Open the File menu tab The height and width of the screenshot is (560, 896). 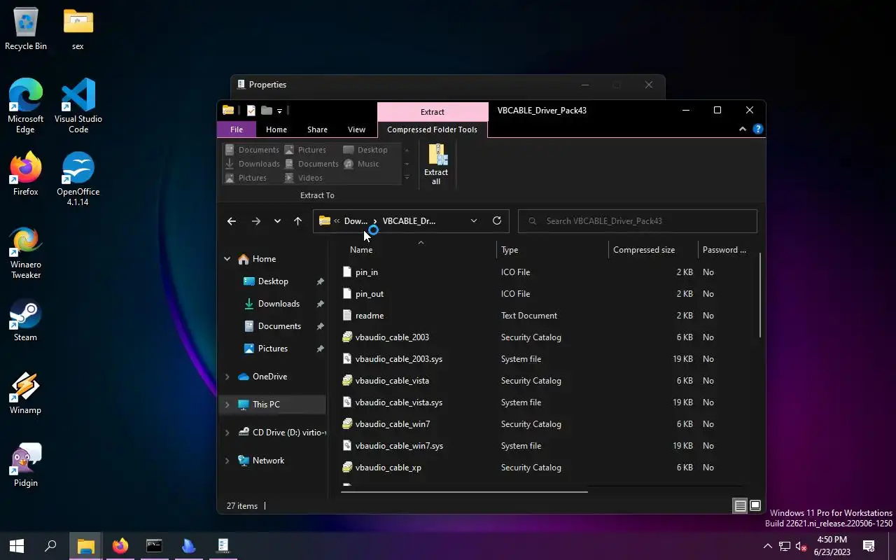[237, 129]
